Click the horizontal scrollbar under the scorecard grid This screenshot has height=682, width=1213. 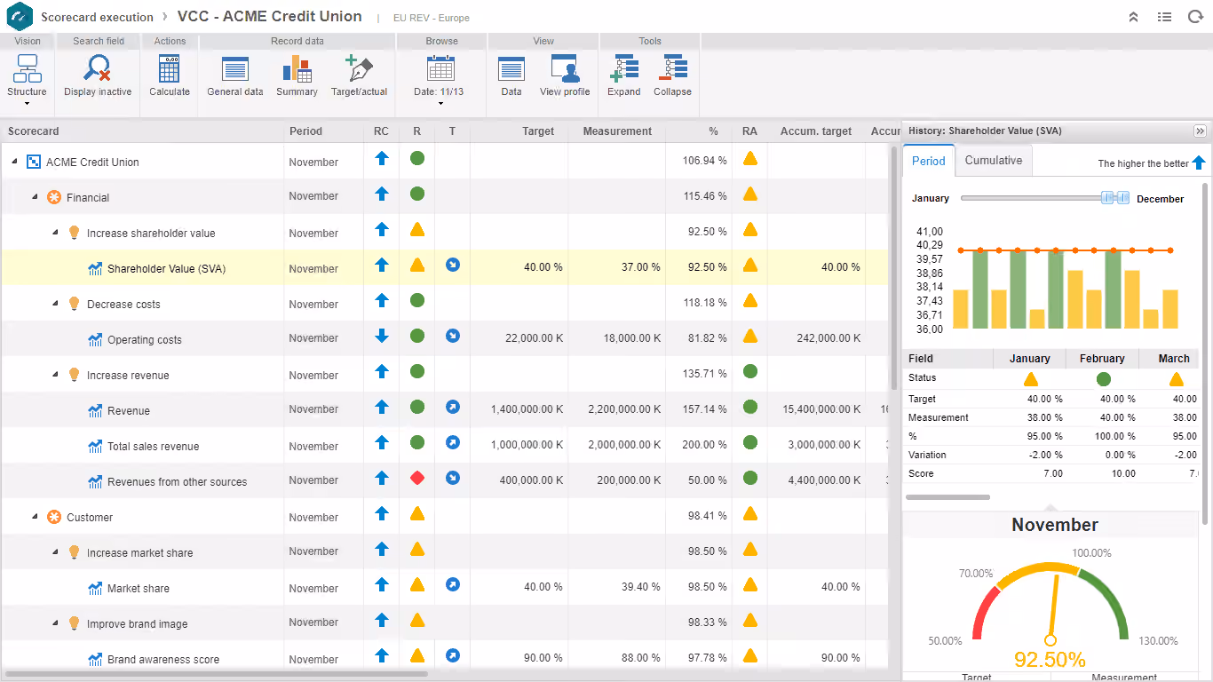click(x=217, y=675)
